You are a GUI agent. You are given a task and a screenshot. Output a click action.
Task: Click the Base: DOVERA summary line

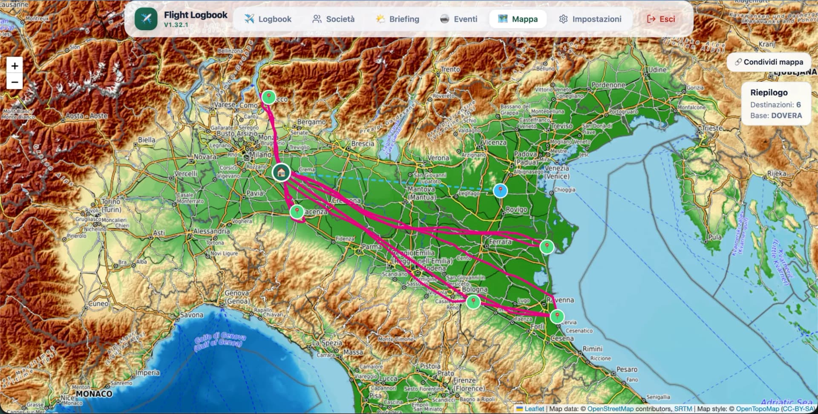click(x=776, y=115)
